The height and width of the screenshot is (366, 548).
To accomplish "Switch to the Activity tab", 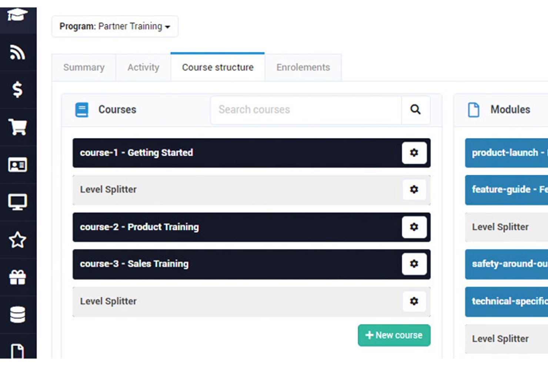I will click(x=143, y=67).
